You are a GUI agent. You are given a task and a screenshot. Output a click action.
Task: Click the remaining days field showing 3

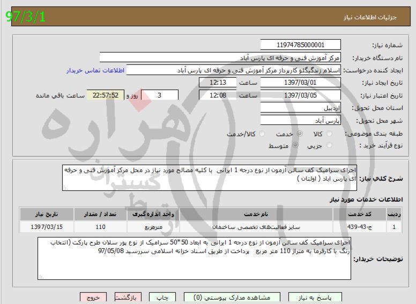pyautogui.click(x=159, y=95)
